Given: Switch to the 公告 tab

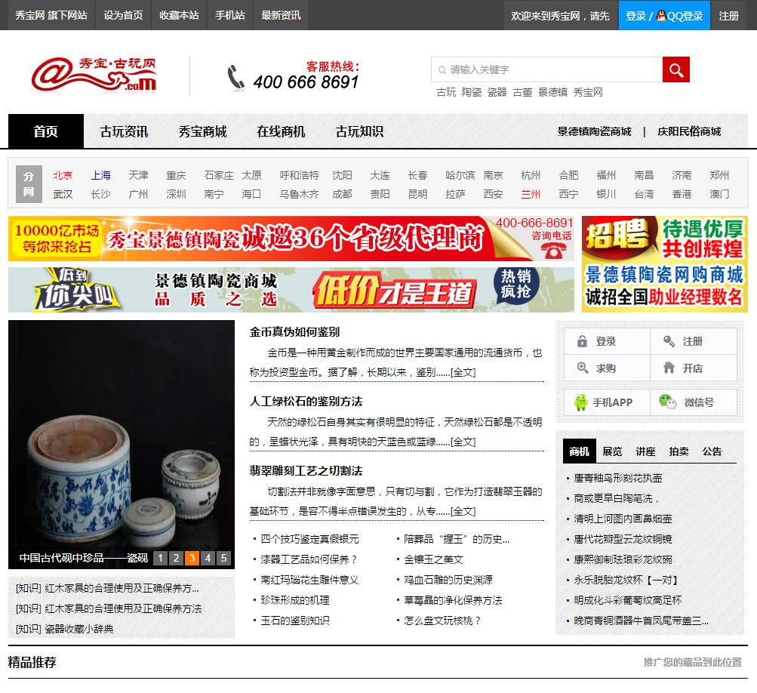Looking at the screenshot, I should click(712, 451).
